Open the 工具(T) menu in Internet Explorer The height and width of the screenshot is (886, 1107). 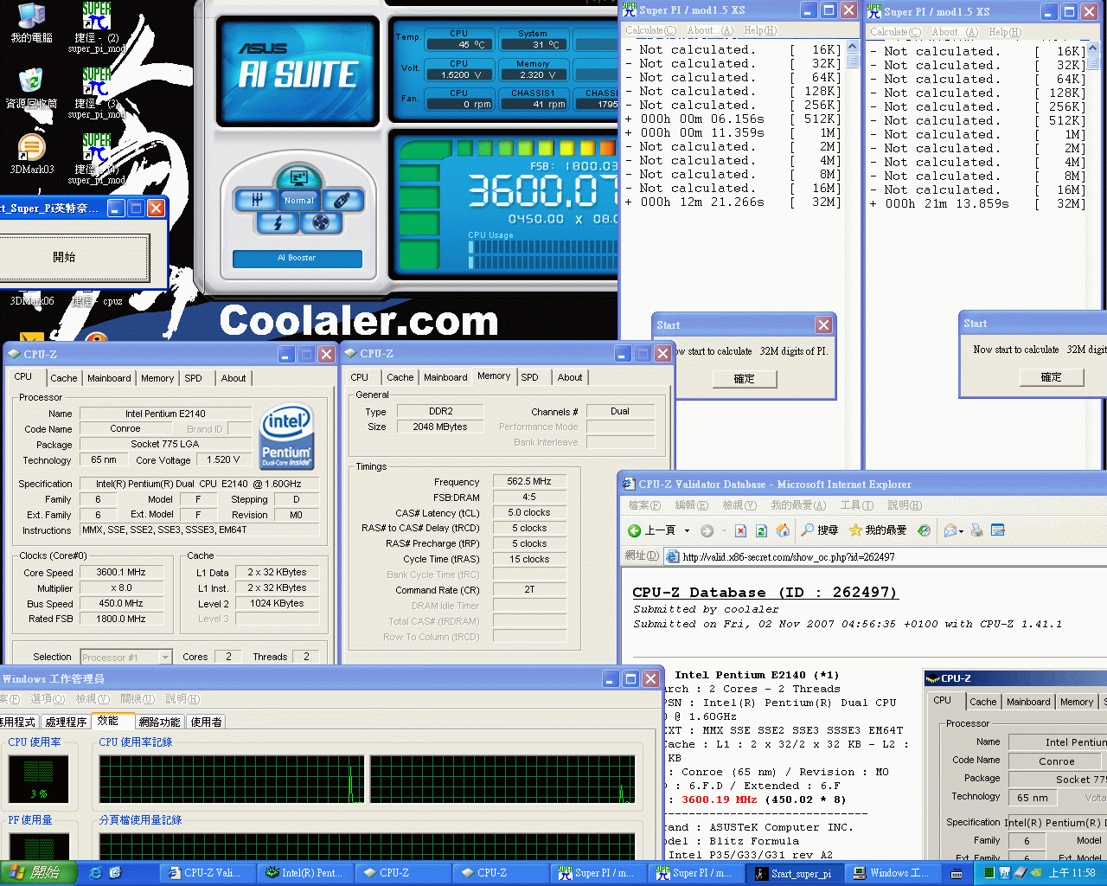coord(856,505)
